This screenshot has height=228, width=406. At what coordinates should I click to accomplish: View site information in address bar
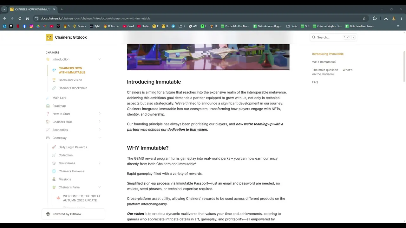coord(36,18)
